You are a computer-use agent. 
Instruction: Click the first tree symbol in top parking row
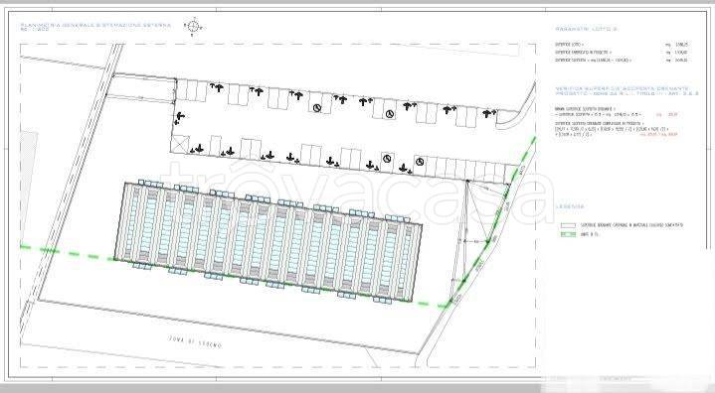(218, 87)
